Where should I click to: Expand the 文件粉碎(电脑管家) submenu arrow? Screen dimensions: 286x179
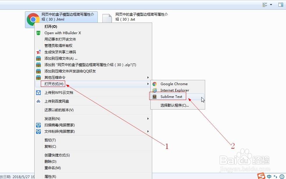click(x=148, y=131)
